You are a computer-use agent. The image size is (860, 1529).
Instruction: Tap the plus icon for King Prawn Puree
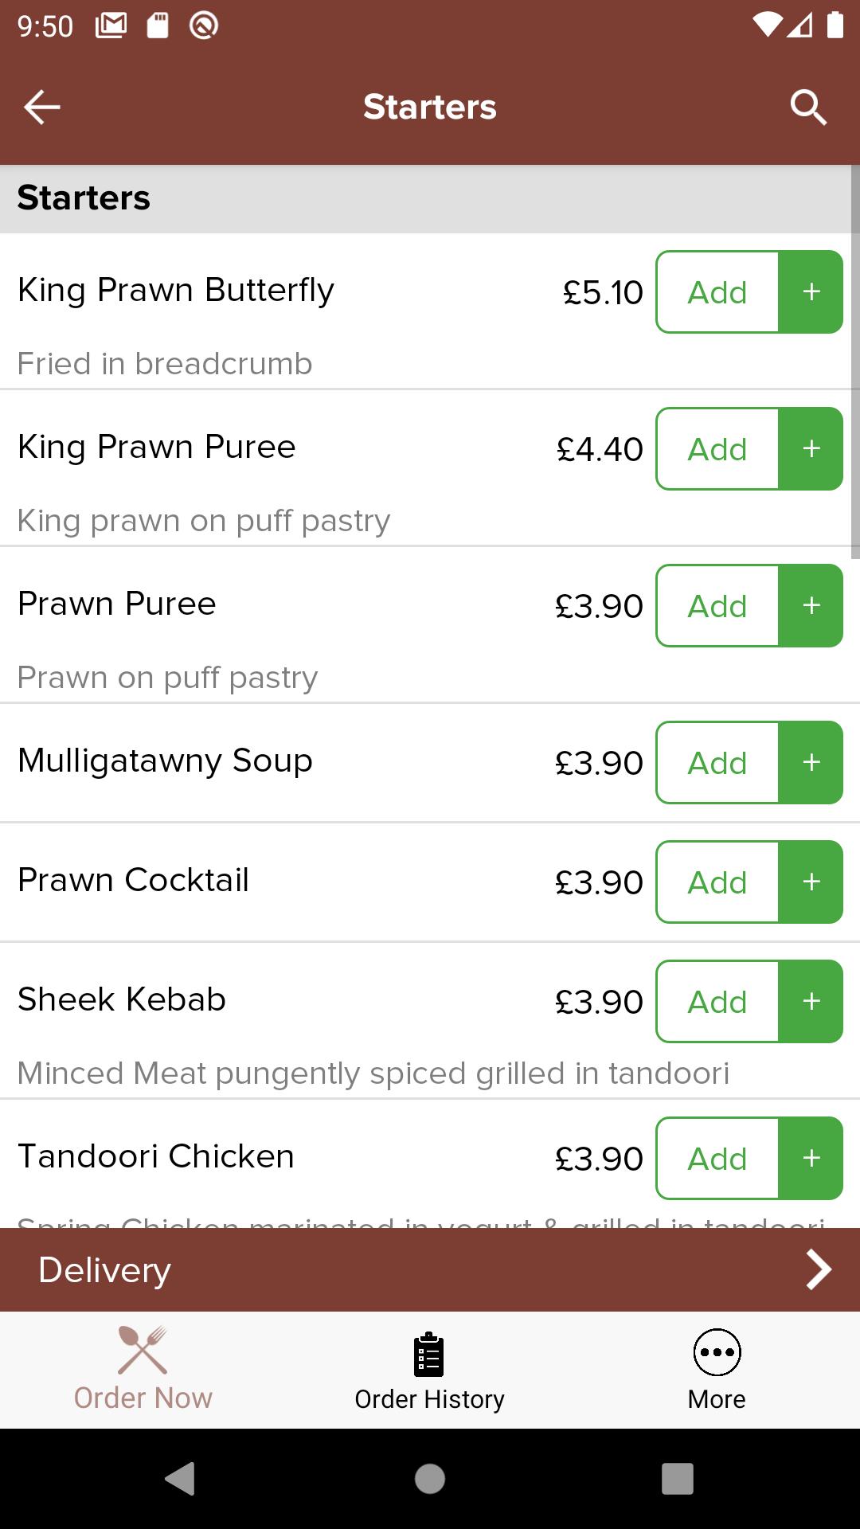tap(811, 448)
